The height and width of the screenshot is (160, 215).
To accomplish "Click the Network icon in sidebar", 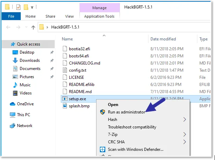I will (13, 126).
